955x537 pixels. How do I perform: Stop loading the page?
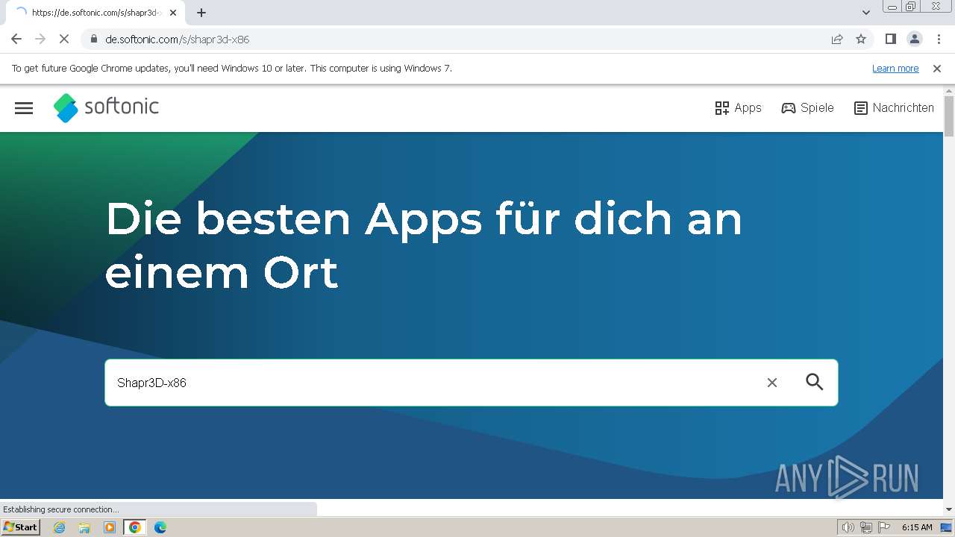pyautogui.click(x=64, y=39)
